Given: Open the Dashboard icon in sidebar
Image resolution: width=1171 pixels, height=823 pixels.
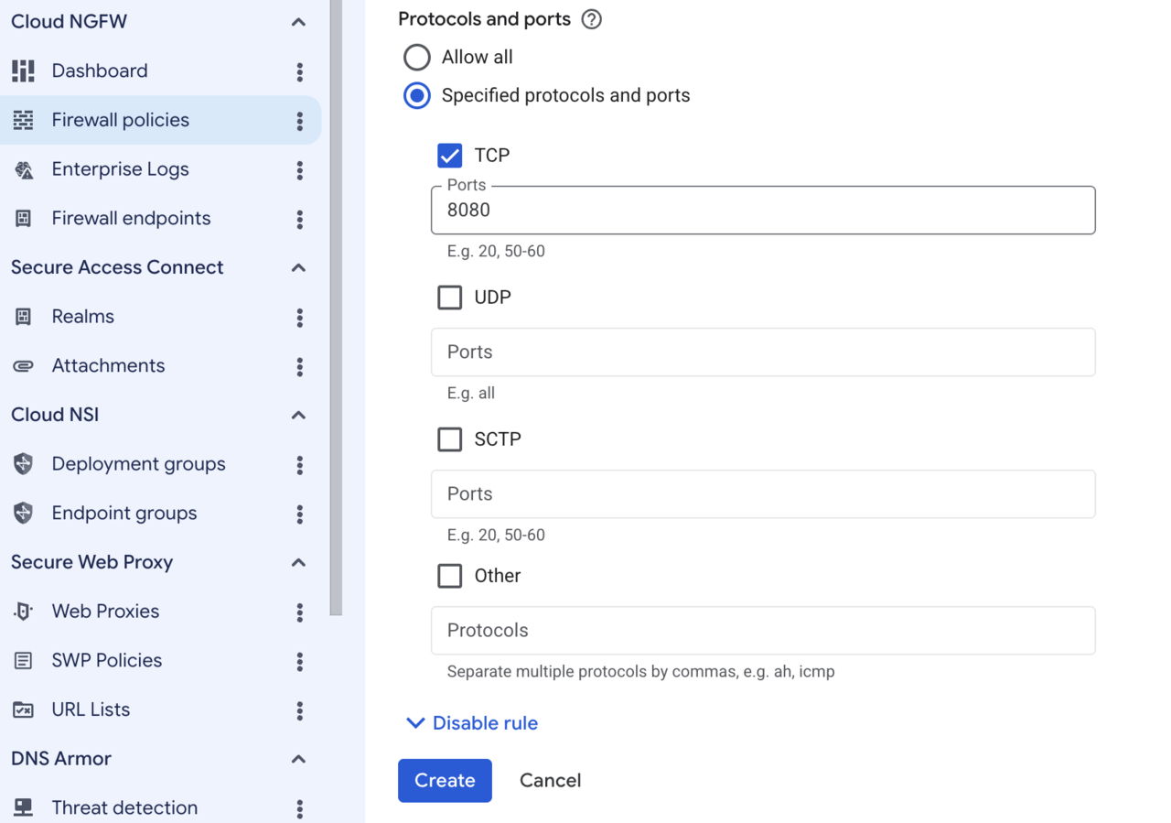Looking at the screenshot, I should point(23,70).
